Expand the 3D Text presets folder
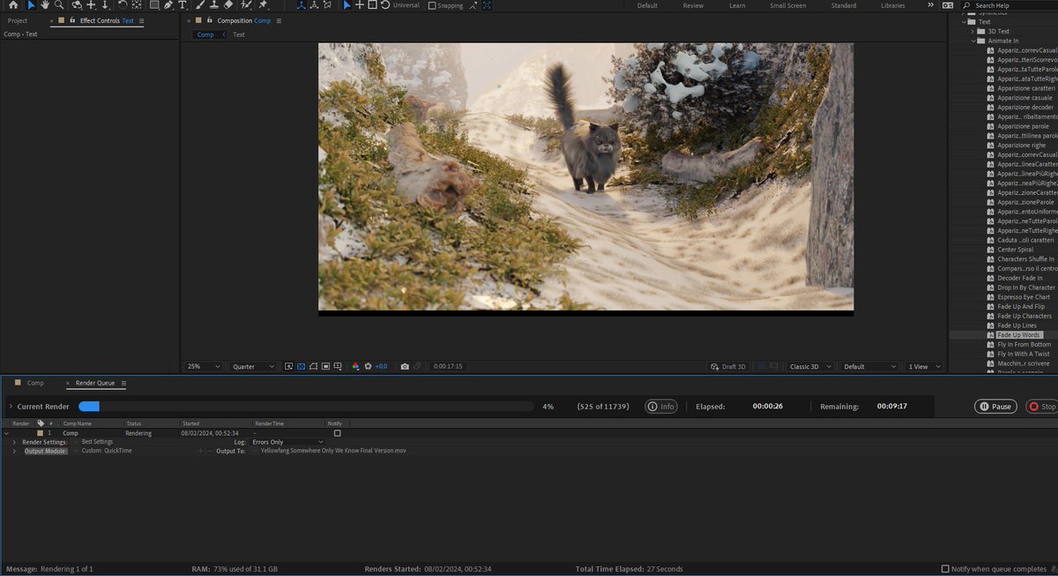Screen dimensions: 1058x576 [x=972, y=31]
